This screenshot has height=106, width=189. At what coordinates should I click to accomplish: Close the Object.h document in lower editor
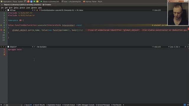35,47
